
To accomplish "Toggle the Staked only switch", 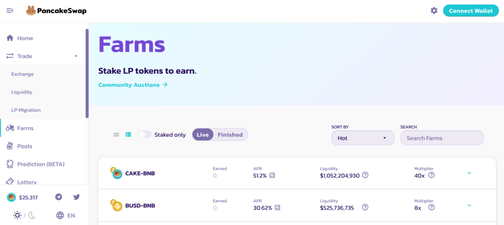I will coord(145,134).
